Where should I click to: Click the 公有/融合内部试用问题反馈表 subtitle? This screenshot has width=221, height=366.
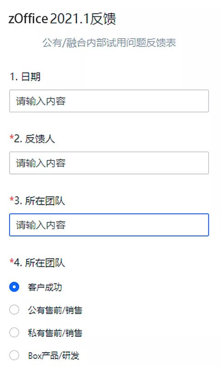pyautogui.click(x=109, y=43)
